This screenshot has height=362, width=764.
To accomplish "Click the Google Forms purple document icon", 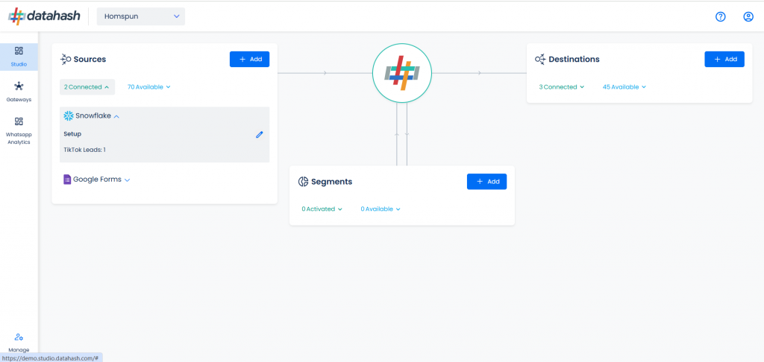I will coord(67,179).
